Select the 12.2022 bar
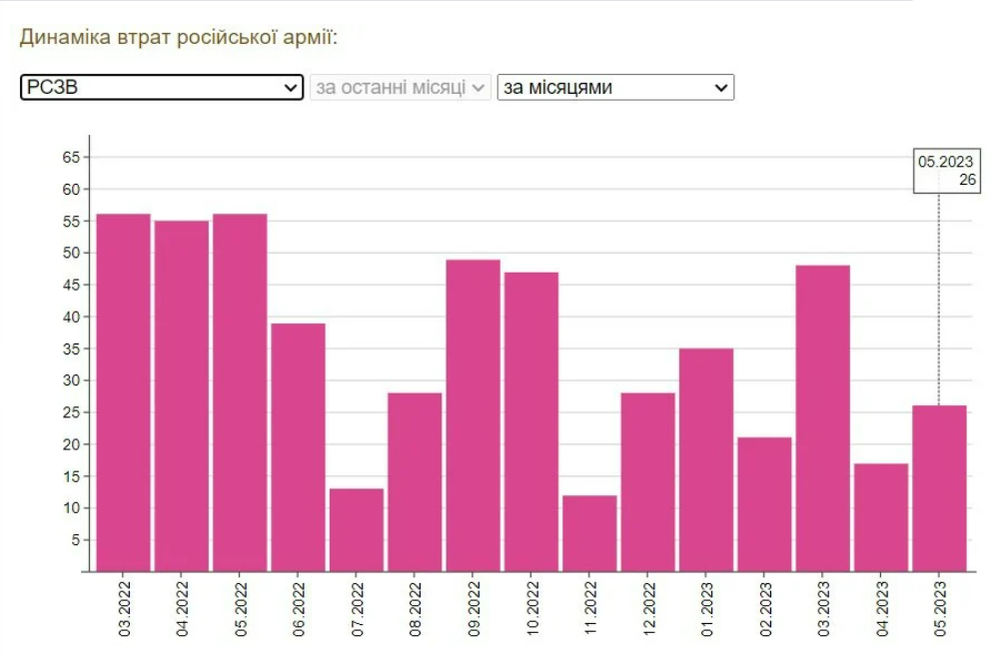 647,481
